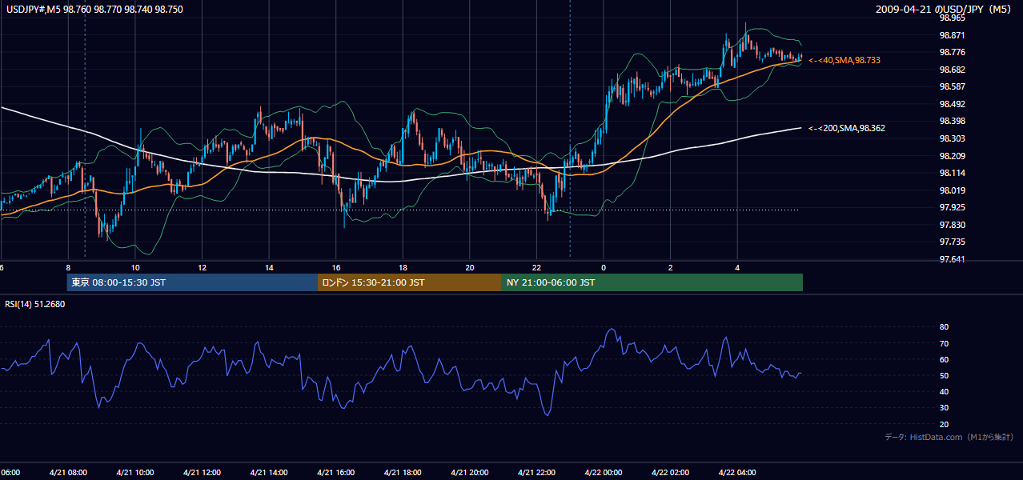The height and width of the screenshot is (480, 1023).
Task: Select the NY 21:00-06:00 JST session bar
Action: 652,282
